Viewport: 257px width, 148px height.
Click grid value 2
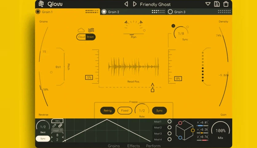click(57, 140)
